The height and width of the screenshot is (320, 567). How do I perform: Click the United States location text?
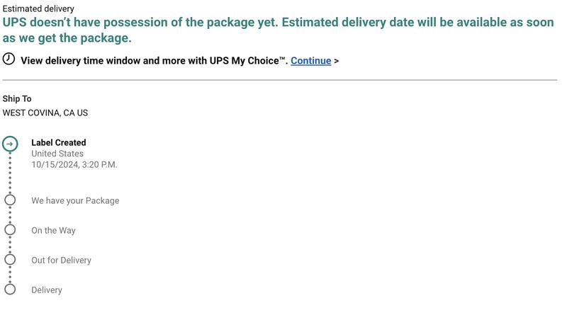(57, 154)
